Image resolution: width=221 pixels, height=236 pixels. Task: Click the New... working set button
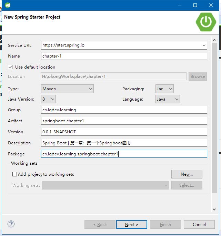click(187, 174)
